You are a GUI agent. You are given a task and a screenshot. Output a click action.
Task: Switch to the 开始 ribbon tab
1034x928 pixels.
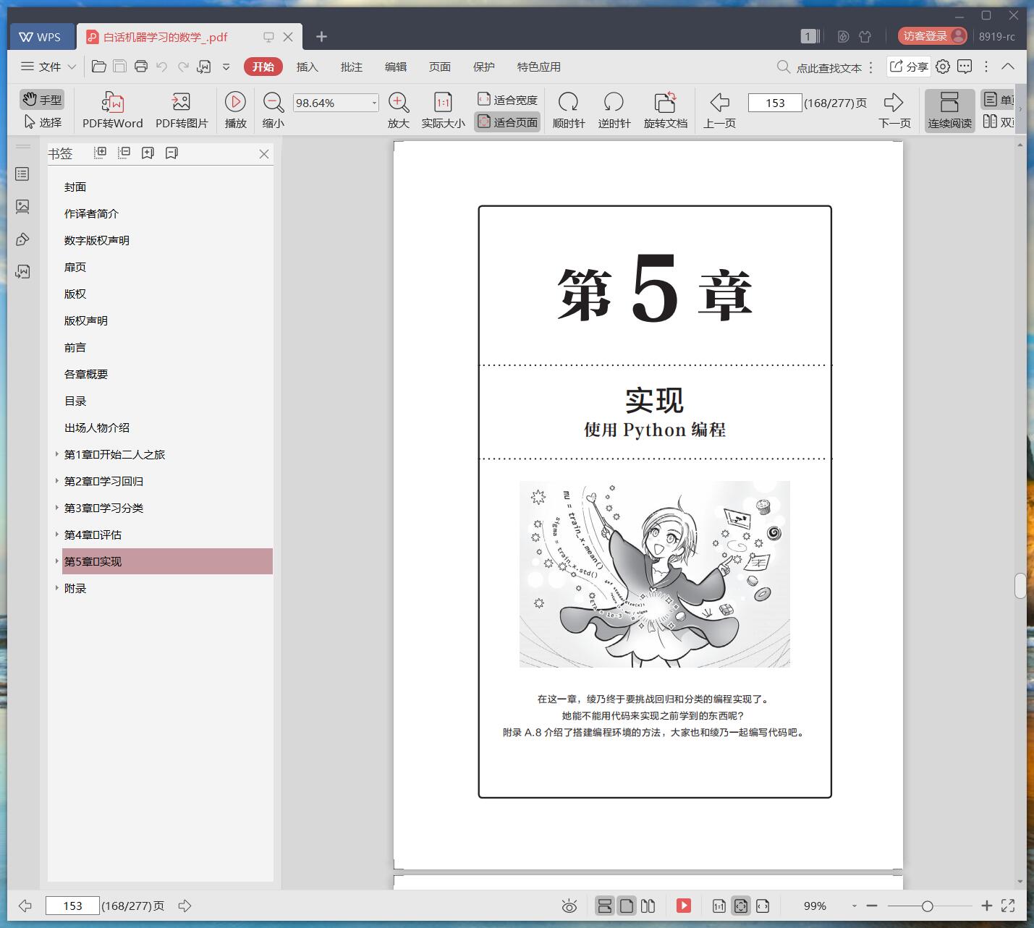click(263, 67)
